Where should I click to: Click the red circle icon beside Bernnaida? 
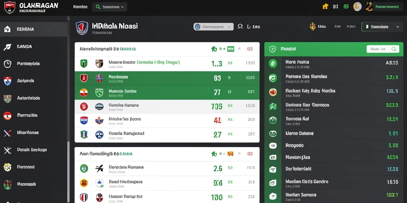pos(8,116)
